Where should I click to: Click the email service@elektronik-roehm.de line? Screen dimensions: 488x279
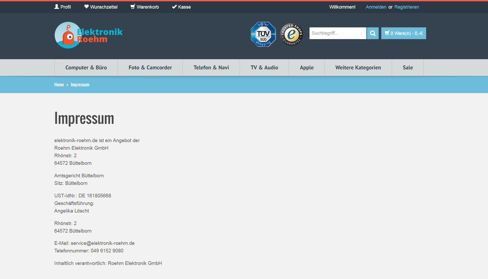(x=94, y=243)
